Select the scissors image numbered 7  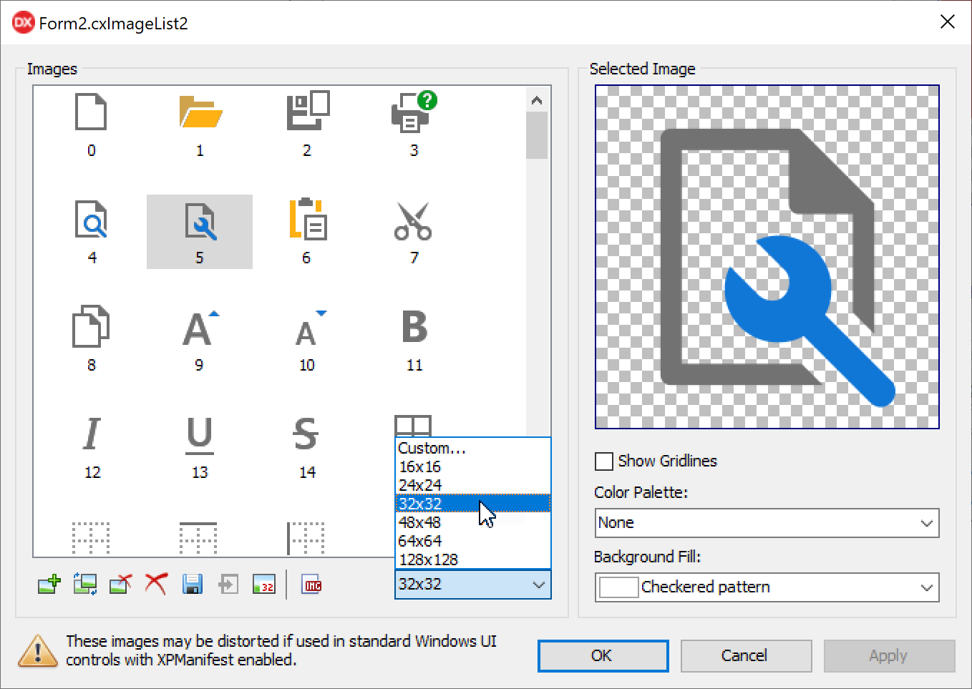[413, 231]
